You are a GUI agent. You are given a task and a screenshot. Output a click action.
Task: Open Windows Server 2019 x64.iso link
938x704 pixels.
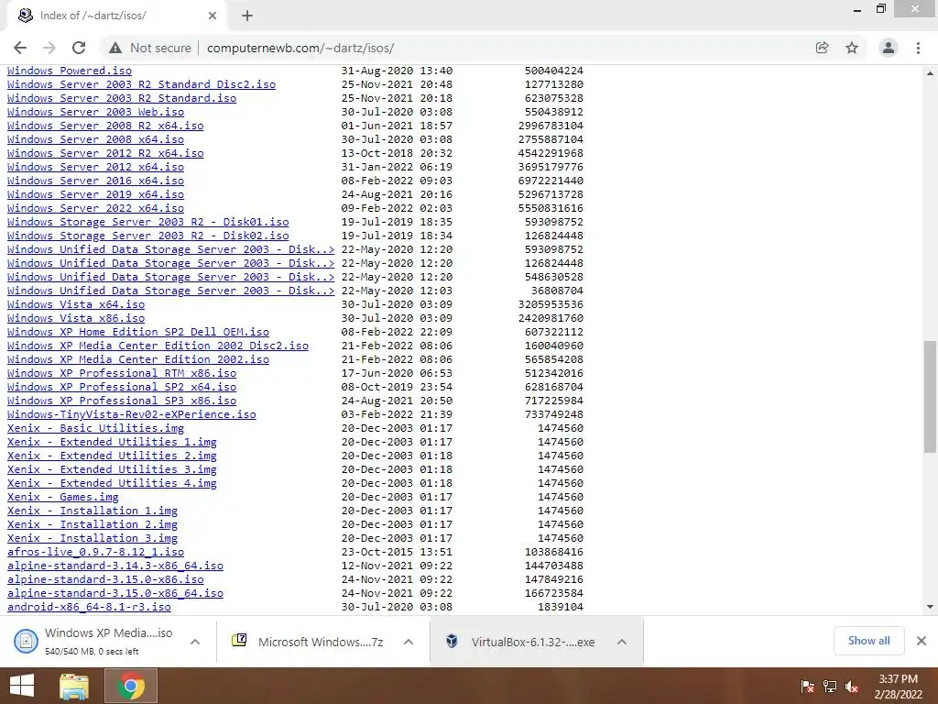(x=95, y=194)
